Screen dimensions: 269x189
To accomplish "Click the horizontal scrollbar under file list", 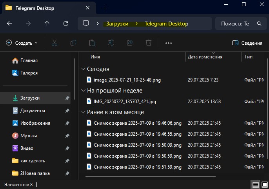I will [151, 177].
